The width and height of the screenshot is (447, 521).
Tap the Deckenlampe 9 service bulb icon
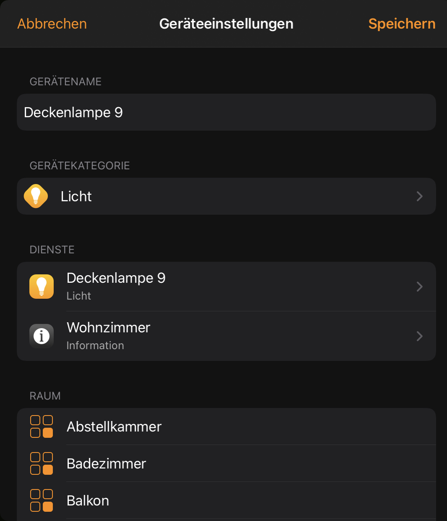click(x=42, y=287)
